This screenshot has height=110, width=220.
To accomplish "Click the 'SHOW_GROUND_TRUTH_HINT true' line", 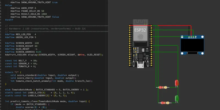I will click(34, 2).
